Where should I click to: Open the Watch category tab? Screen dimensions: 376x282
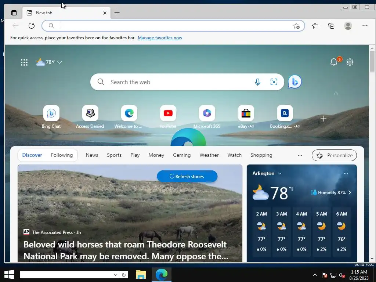click(x=235, y=155)
